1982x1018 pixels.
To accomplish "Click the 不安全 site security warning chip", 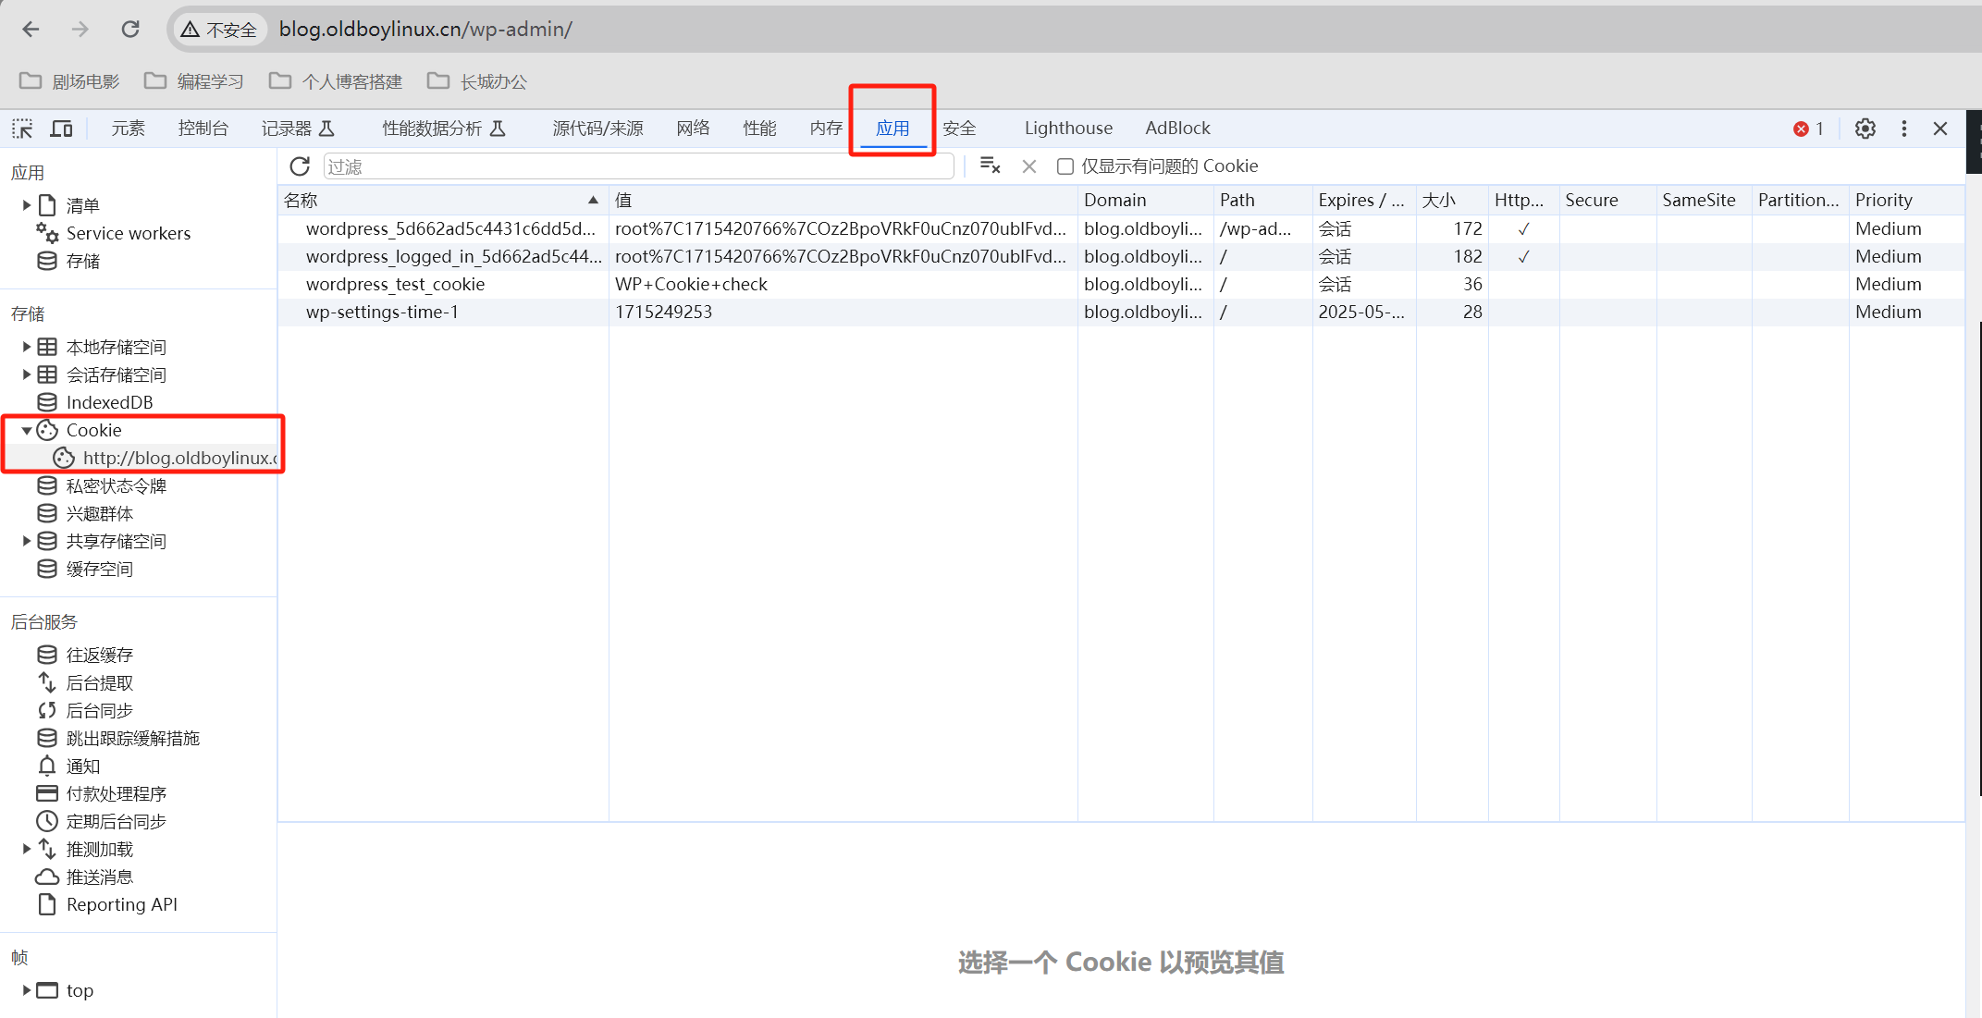I will (x=220, y=30).
